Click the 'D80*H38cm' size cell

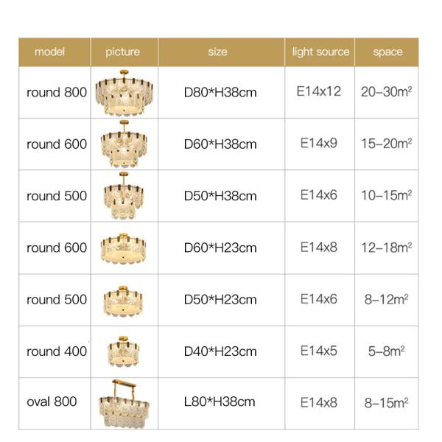coord(220,93)
